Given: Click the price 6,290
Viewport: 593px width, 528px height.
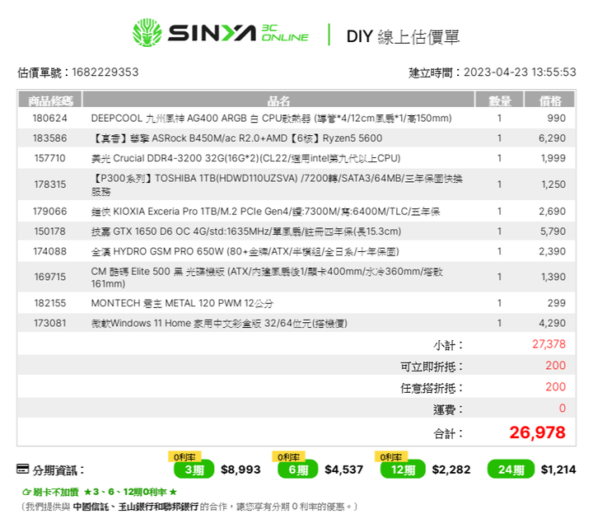Looking at the screenshot, I should [x=552, y=138].
